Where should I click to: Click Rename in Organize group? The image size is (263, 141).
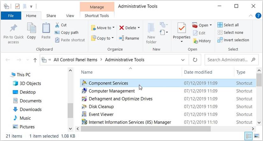coord(129,38)
